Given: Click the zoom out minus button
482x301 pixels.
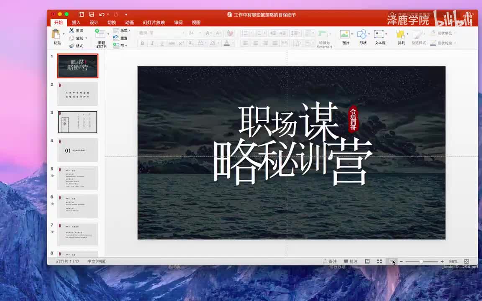Looking at the screenshot, I should (401, 261).
